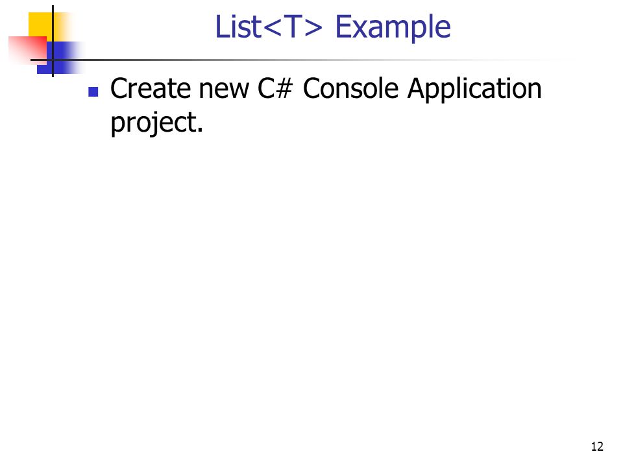The image size is (623, 467).
Task: Click the "C#" text in the bullet
Action: (x=275, y=88)
